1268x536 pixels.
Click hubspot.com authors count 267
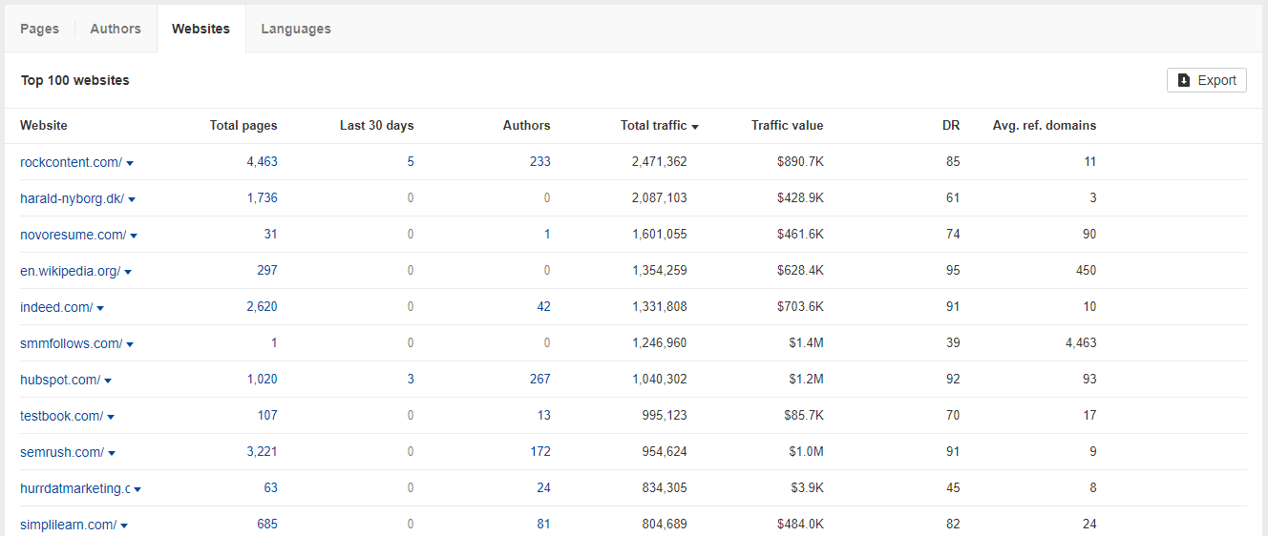click(540, 380)
